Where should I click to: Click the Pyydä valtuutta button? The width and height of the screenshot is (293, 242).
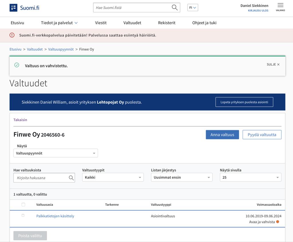point(262,135)
